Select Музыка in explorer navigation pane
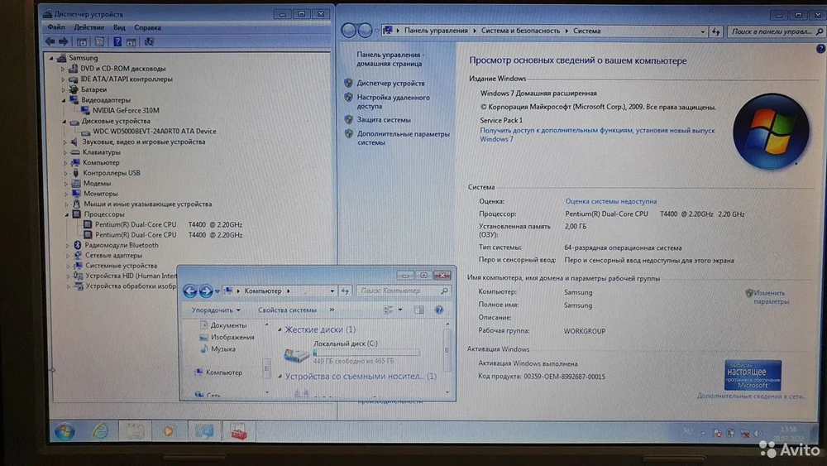The image size is (827, 466). tap(223, 348)
